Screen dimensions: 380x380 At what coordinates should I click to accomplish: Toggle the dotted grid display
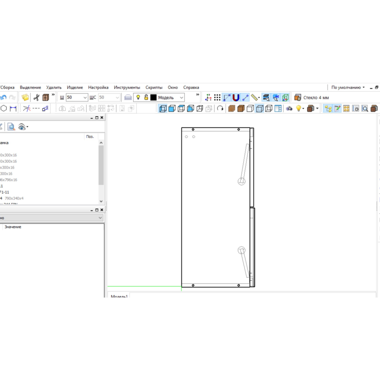coord(217,97)
